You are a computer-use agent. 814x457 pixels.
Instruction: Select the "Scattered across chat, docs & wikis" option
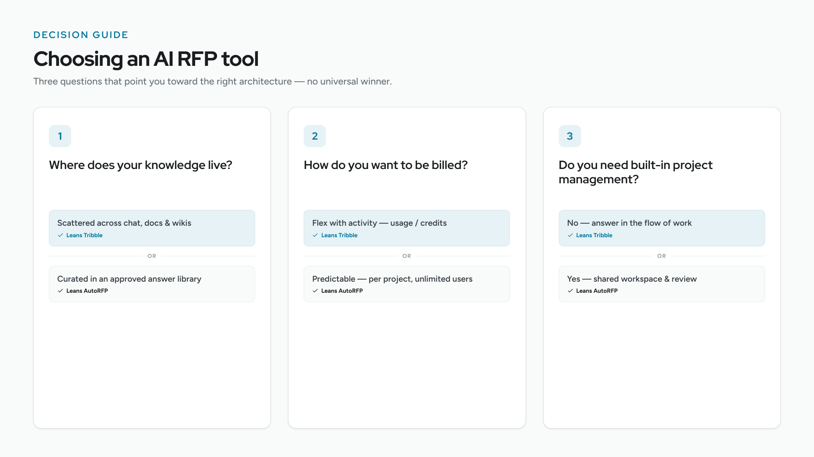[x=152, y=228]
